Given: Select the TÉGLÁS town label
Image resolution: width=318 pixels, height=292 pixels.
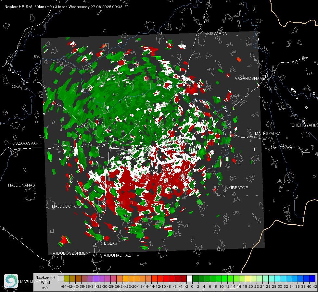Looking at the screenshot, I should click(x=109, y=243).
